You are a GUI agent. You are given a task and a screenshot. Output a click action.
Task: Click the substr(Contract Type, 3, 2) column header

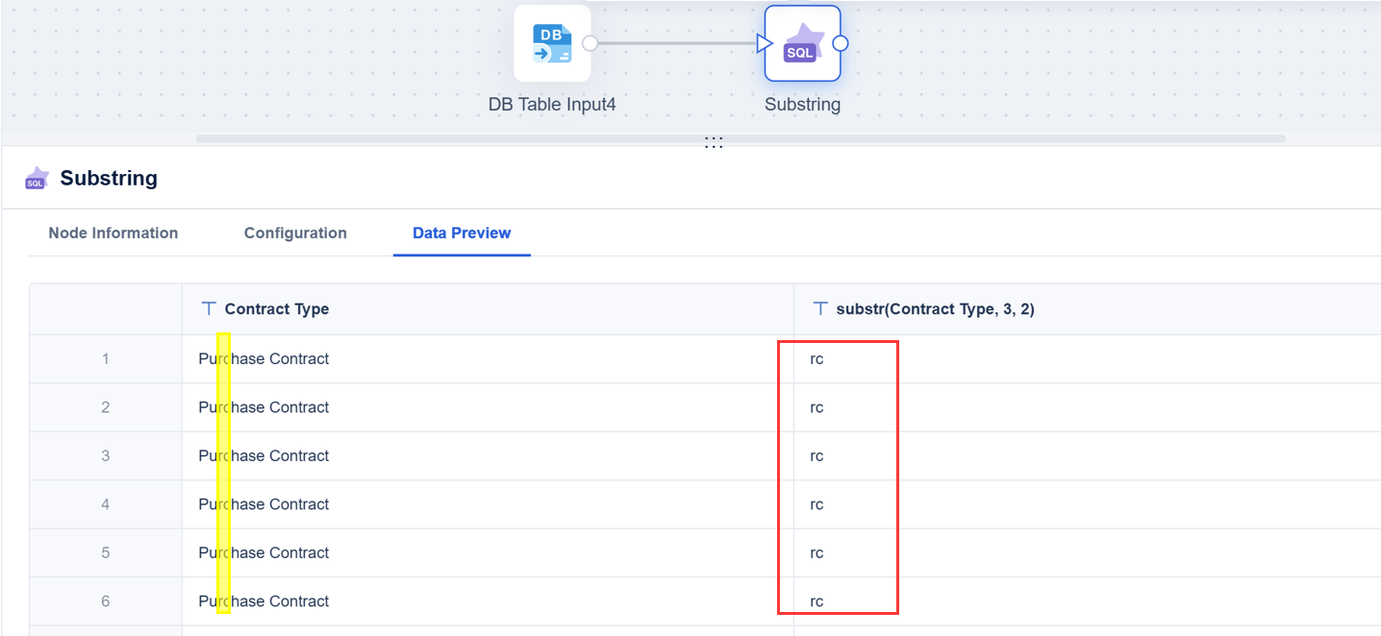[935, 308]
